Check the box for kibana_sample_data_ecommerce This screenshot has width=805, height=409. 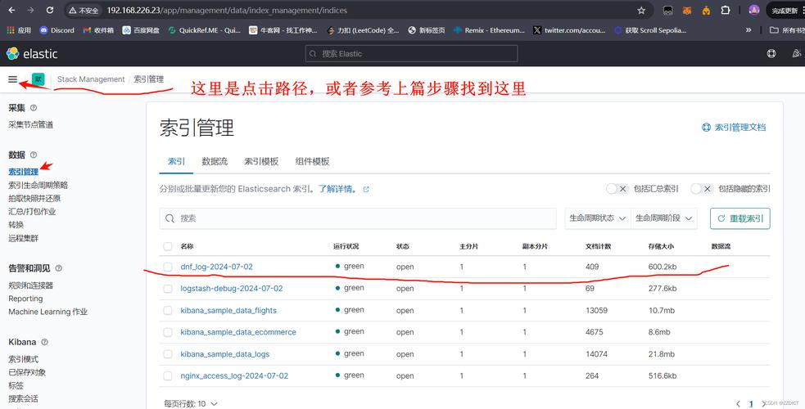(x=168, y=332)
